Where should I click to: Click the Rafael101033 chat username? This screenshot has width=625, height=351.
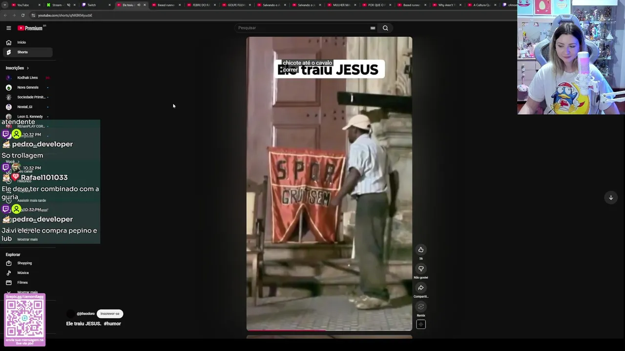click(x=44, y=177)
